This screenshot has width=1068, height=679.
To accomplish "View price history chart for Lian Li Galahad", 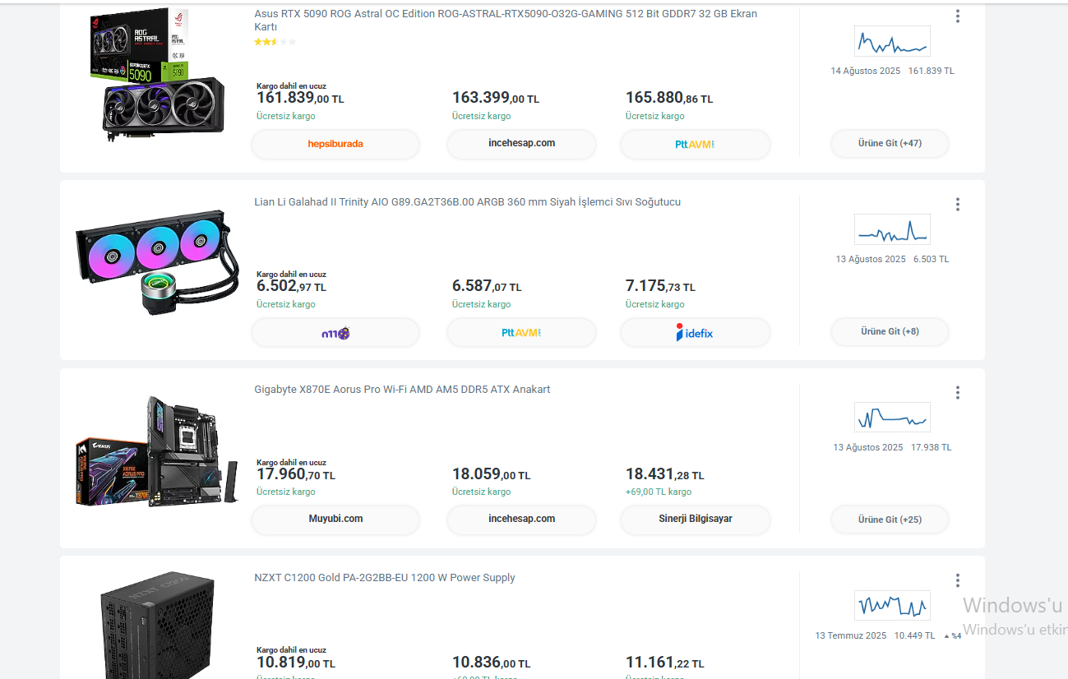I will click(892, 230).
